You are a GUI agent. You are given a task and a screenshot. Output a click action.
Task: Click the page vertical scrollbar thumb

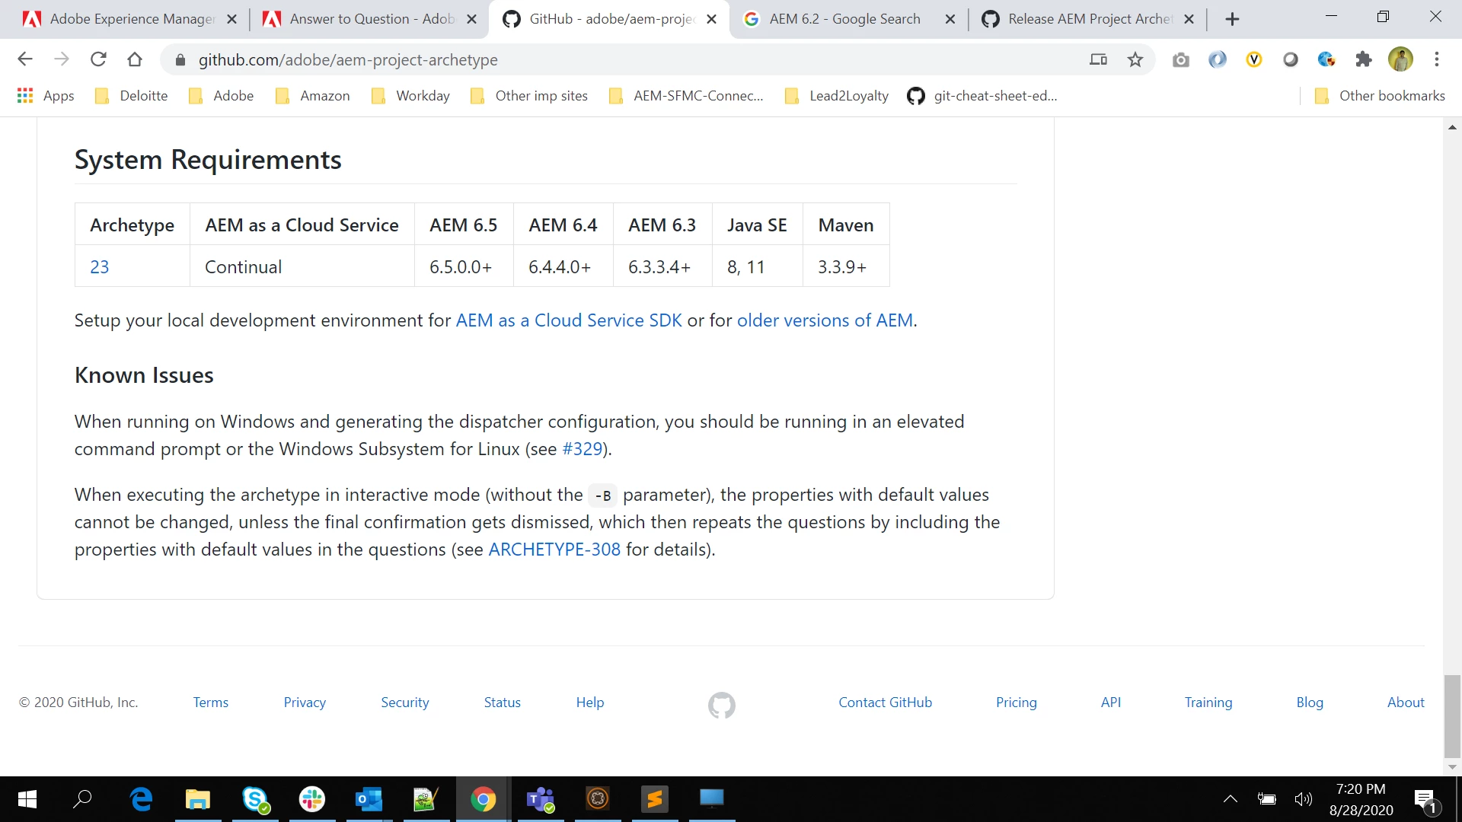tap(1451, 715)
